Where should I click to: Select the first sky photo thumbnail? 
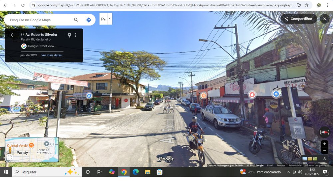305,159
